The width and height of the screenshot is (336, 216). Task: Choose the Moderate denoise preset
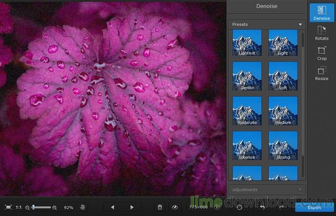pos(247,111)
